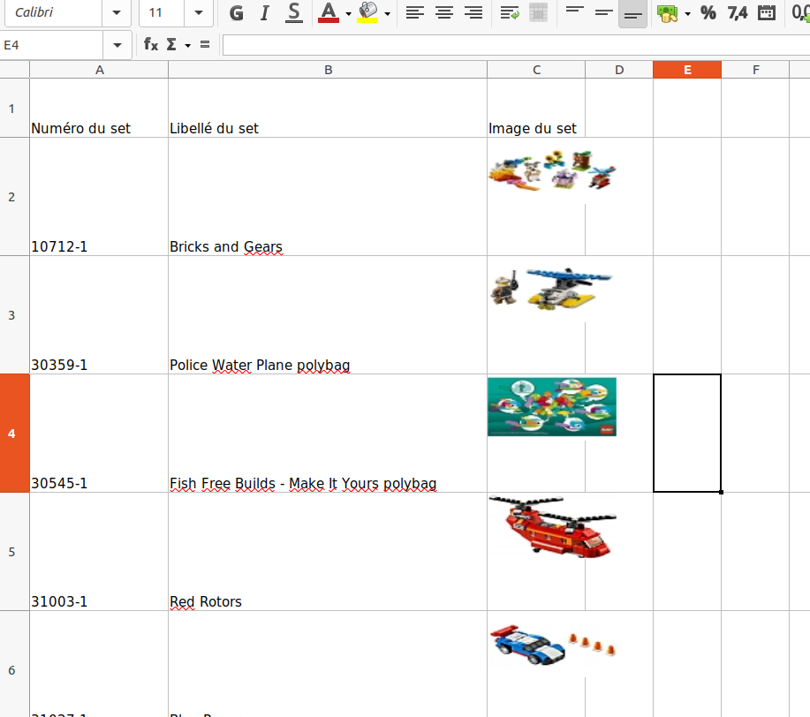Apply the red font color
810x717 pixels.
329,13
